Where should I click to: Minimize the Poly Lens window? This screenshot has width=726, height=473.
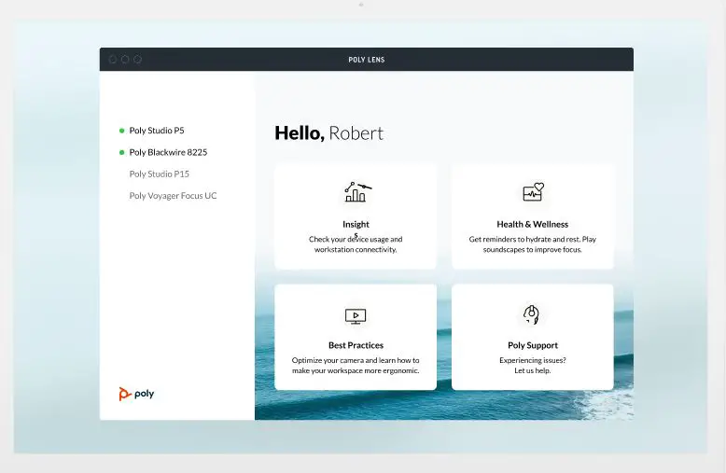pyautogui.click(x=125, y=59)
